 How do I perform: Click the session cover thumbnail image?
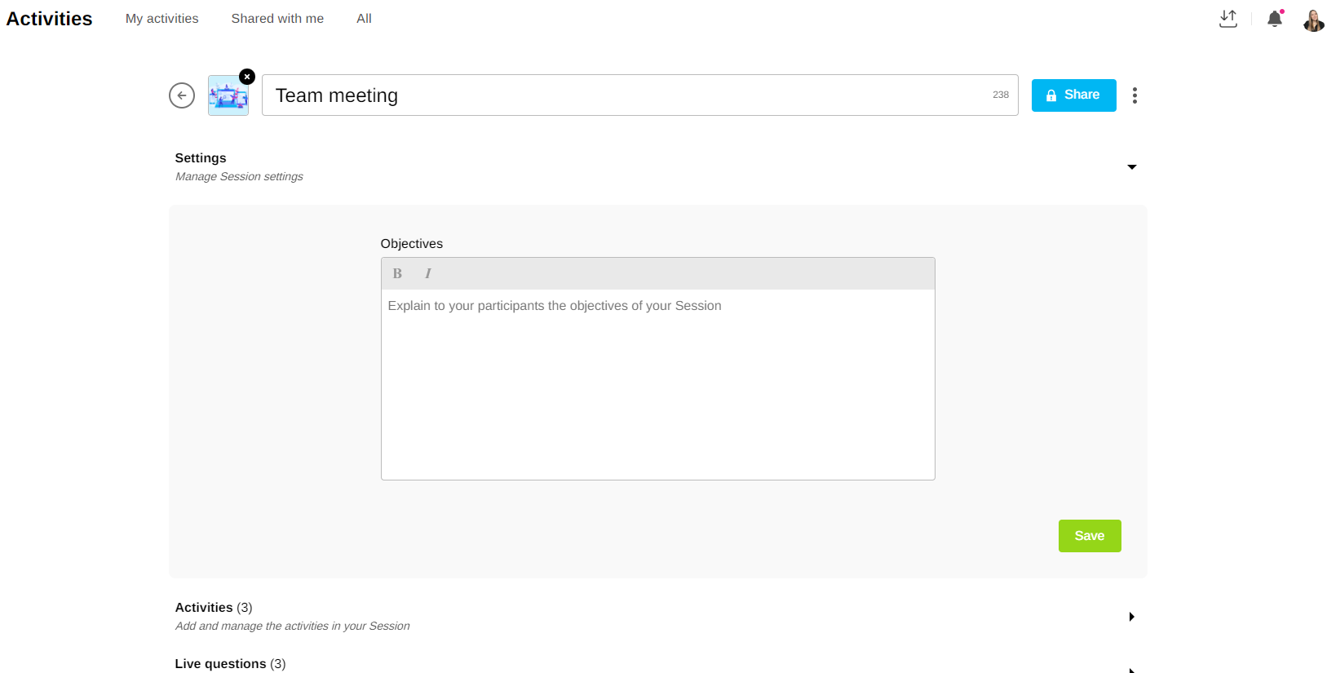point(228,96)
